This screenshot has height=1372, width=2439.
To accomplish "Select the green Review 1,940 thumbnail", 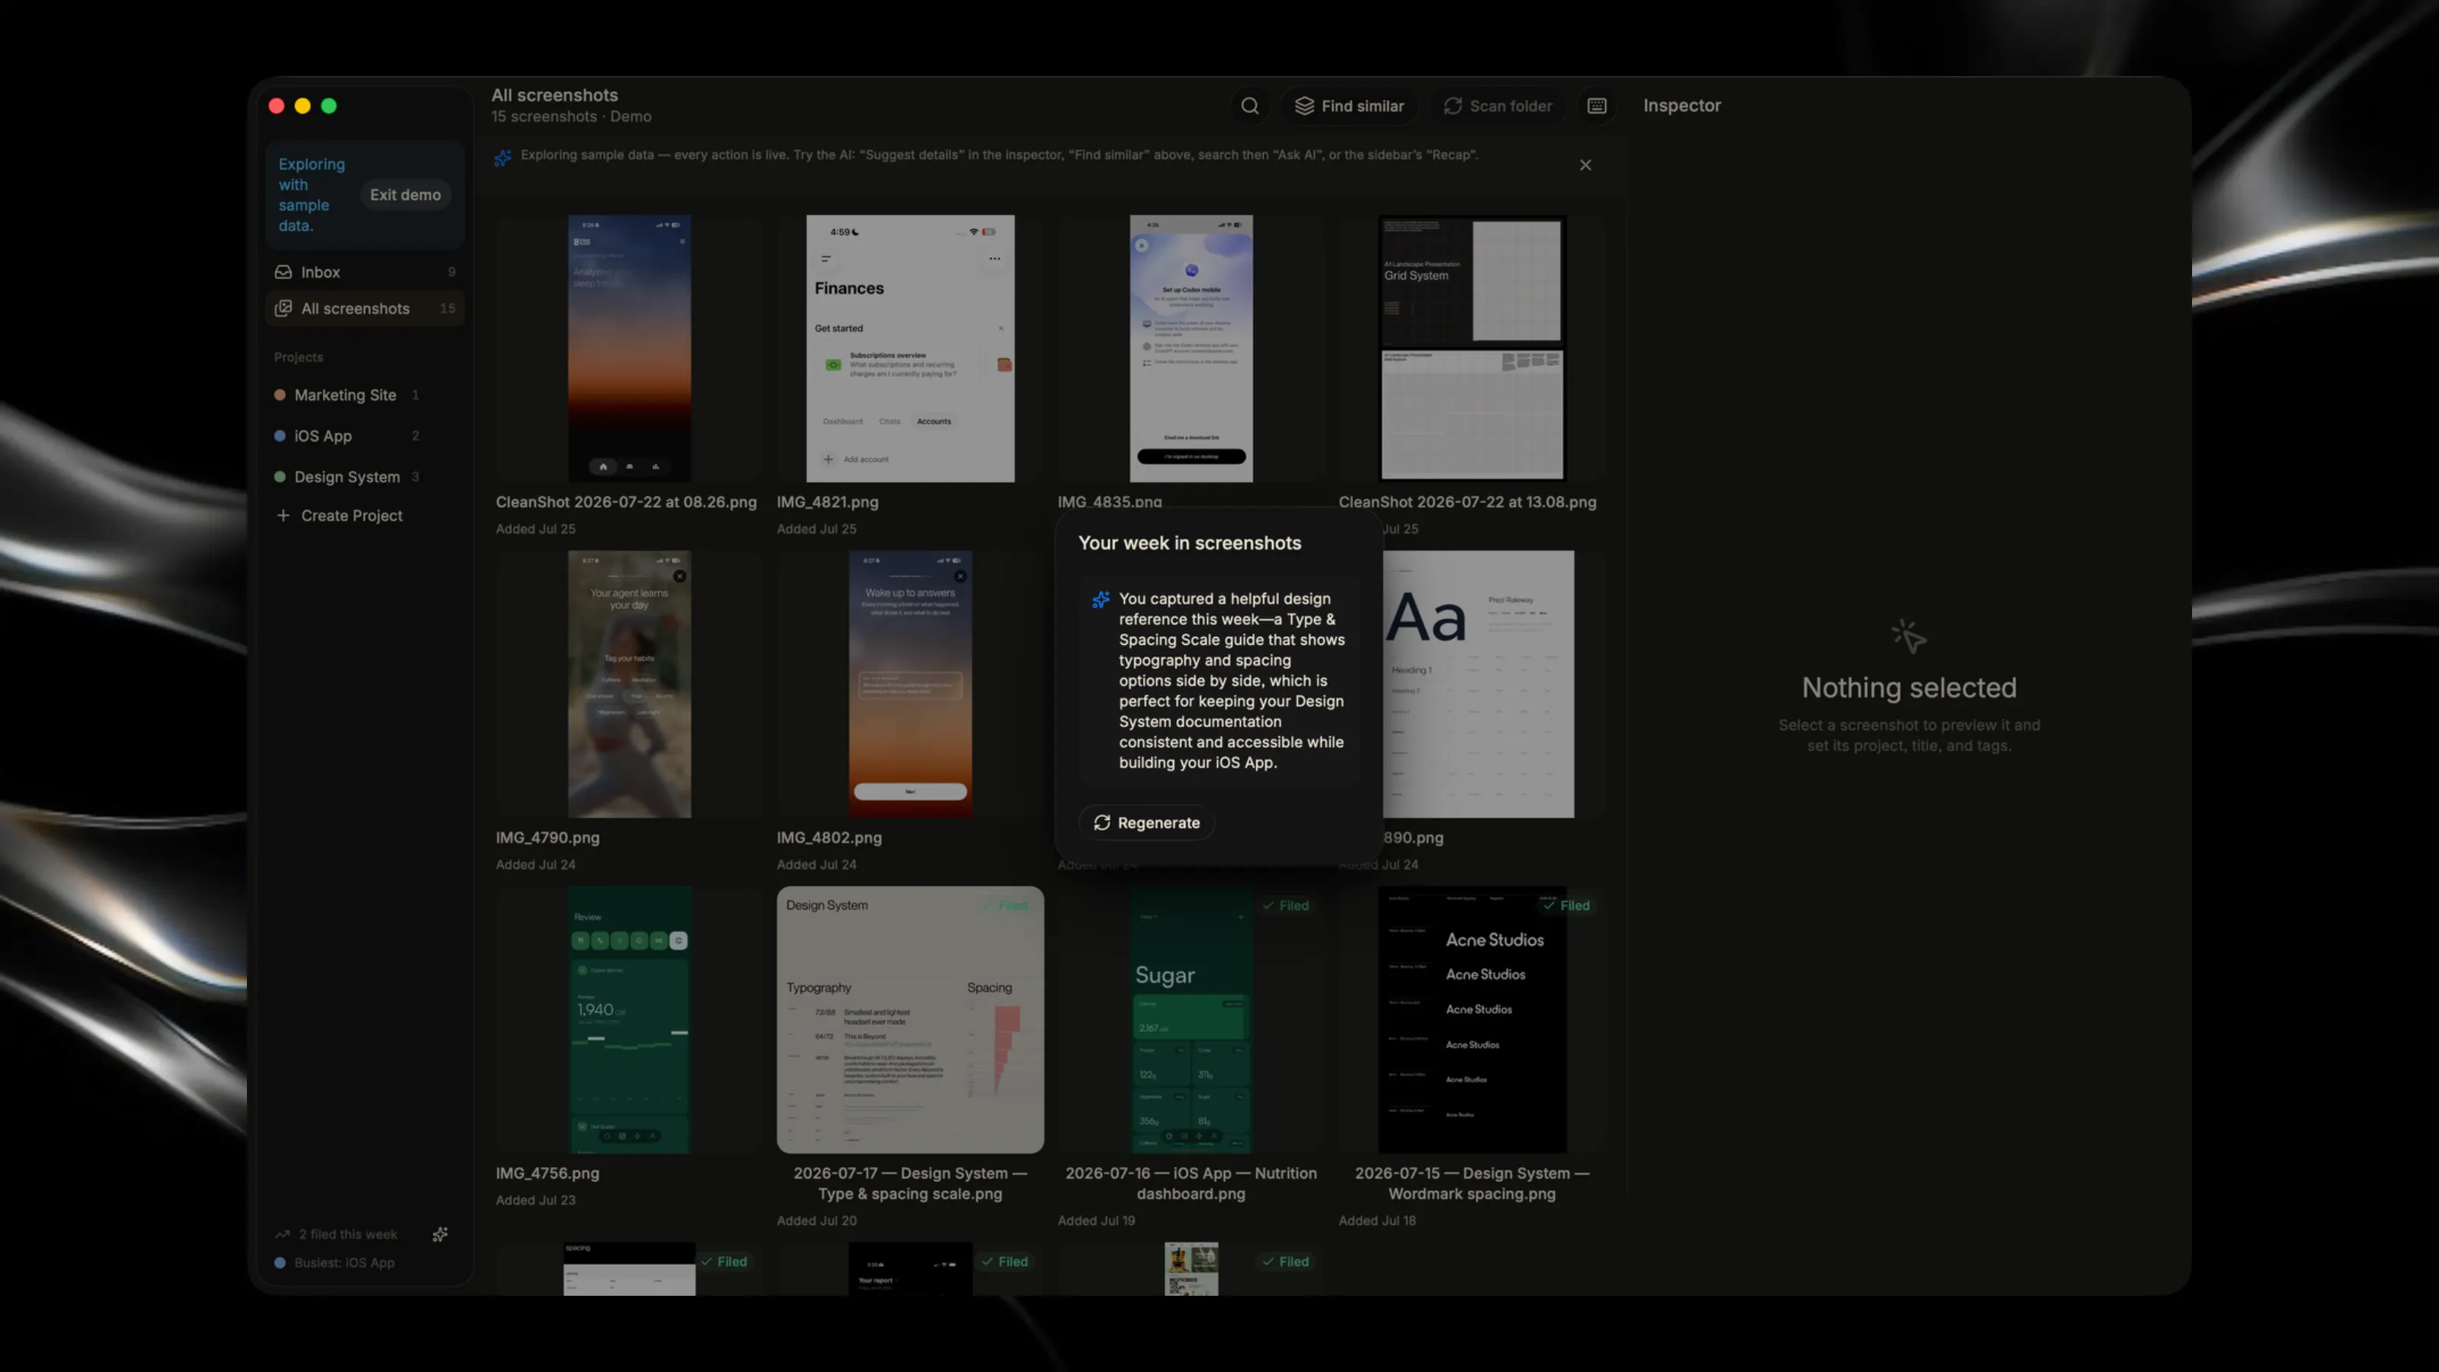I will pyautogui.click(x=629, y=1020).
